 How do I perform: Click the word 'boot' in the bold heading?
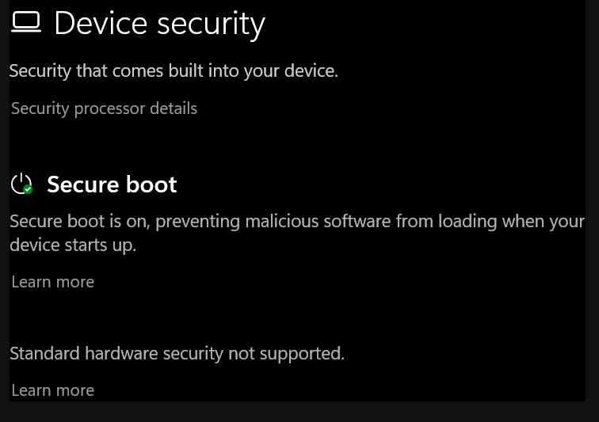[151, 184]
